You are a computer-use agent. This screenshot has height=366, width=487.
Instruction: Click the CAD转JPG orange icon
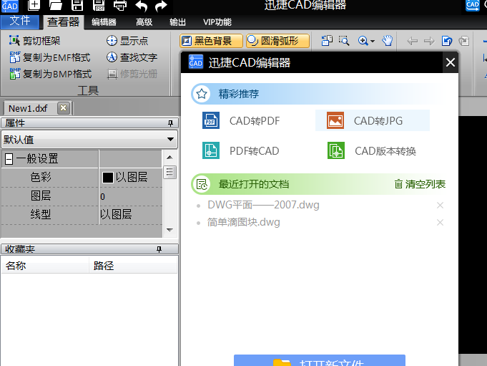(335, 120)
